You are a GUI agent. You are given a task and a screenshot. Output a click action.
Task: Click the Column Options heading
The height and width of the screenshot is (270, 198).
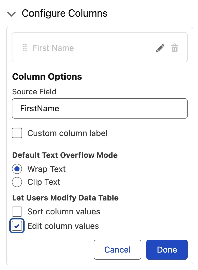(x=47, y=77)
